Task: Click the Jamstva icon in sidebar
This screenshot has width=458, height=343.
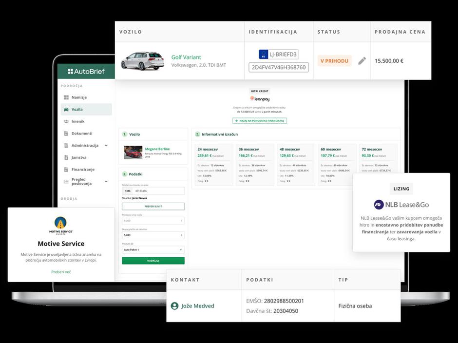Action: (x=66, y=157)
